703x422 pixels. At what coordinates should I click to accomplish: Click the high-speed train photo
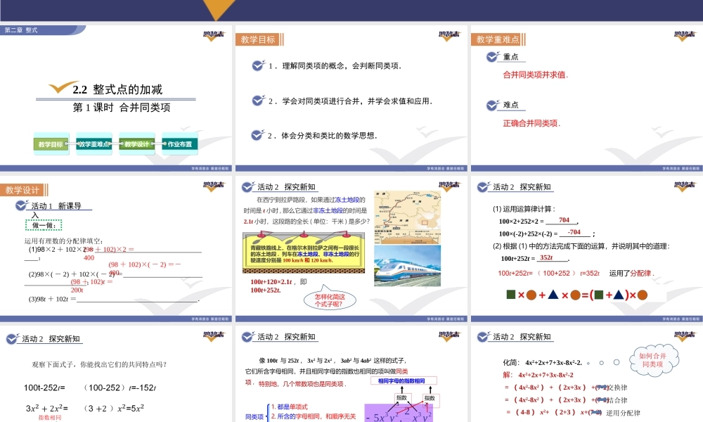tap(408, 265)
